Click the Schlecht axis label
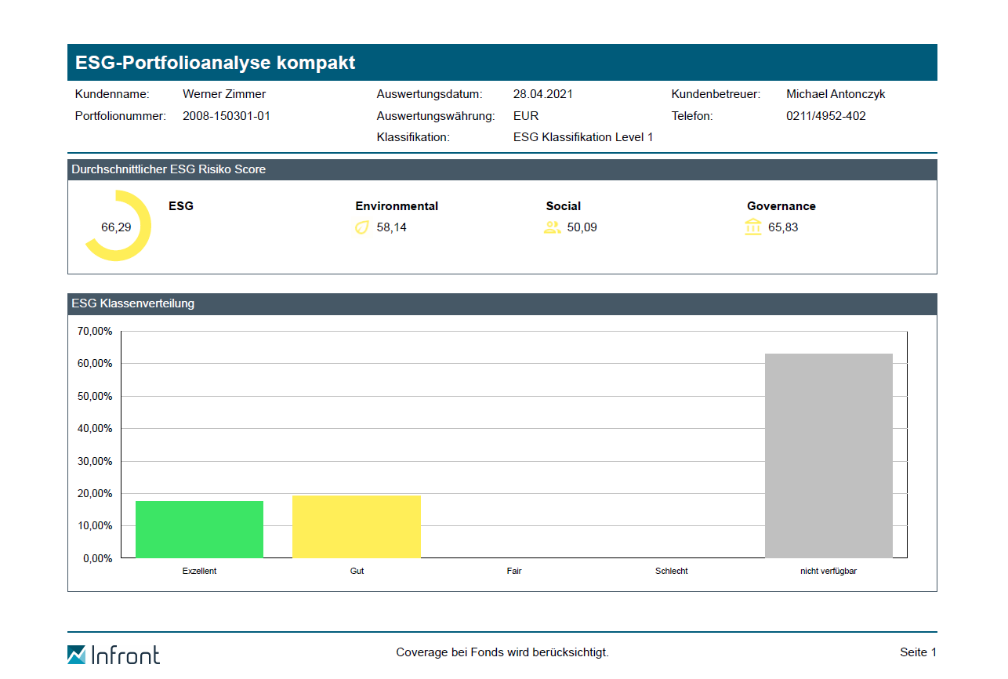 (672, 571)
